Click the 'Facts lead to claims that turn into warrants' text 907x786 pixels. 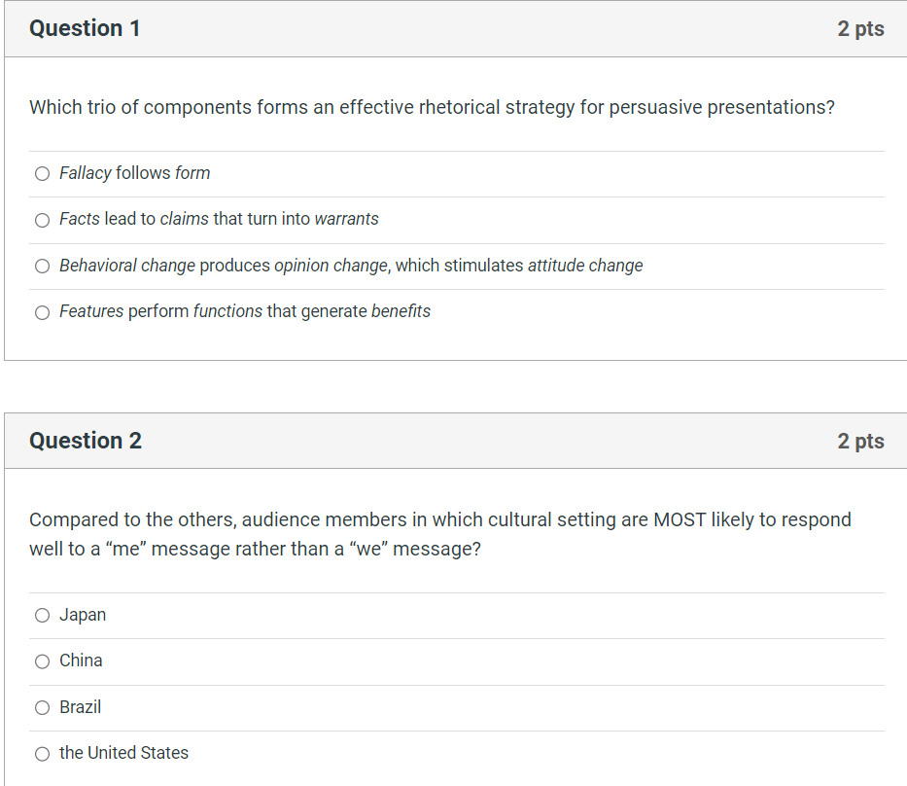pyautogui.click(x=219, y=219)
